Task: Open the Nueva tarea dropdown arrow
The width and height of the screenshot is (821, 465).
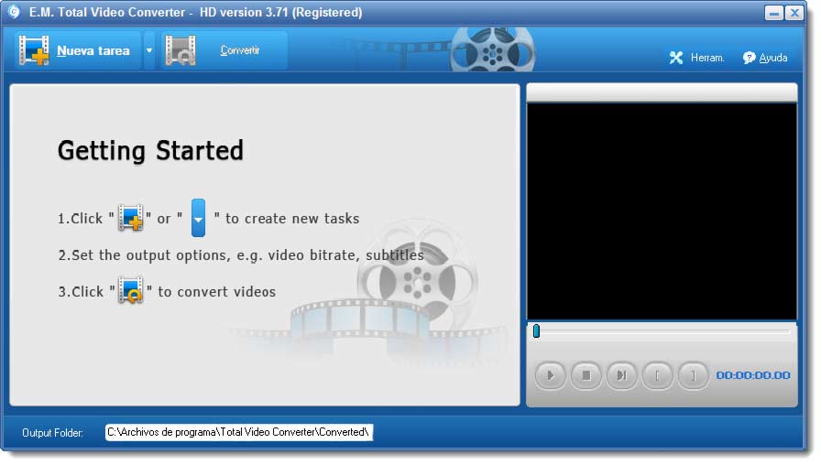Action: [149, 50]
